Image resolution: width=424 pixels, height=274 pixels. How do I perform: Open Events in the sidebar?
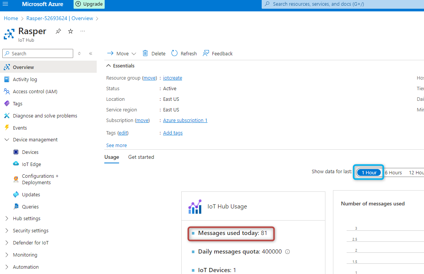(x=20, y=128)
